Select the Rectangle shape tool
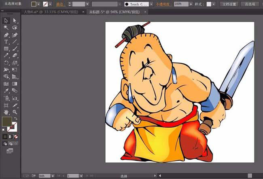Viewport: 263px width, 179px height. [x=6, y=48]
